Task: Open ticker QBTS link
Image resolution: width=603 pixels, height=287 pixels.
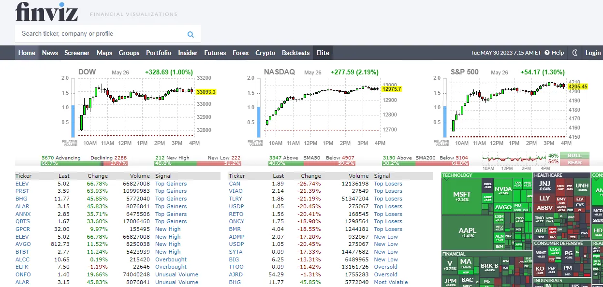Action: (x=23, y=222)
